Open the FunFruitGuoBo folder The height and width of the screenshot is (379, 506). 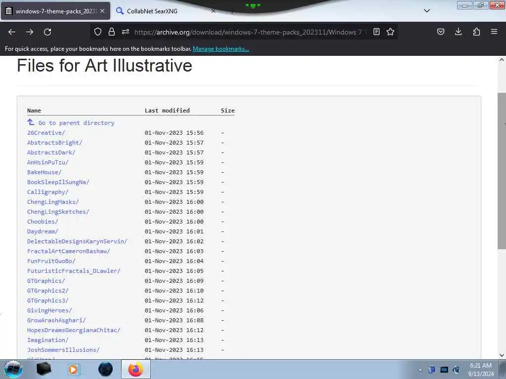51,261
